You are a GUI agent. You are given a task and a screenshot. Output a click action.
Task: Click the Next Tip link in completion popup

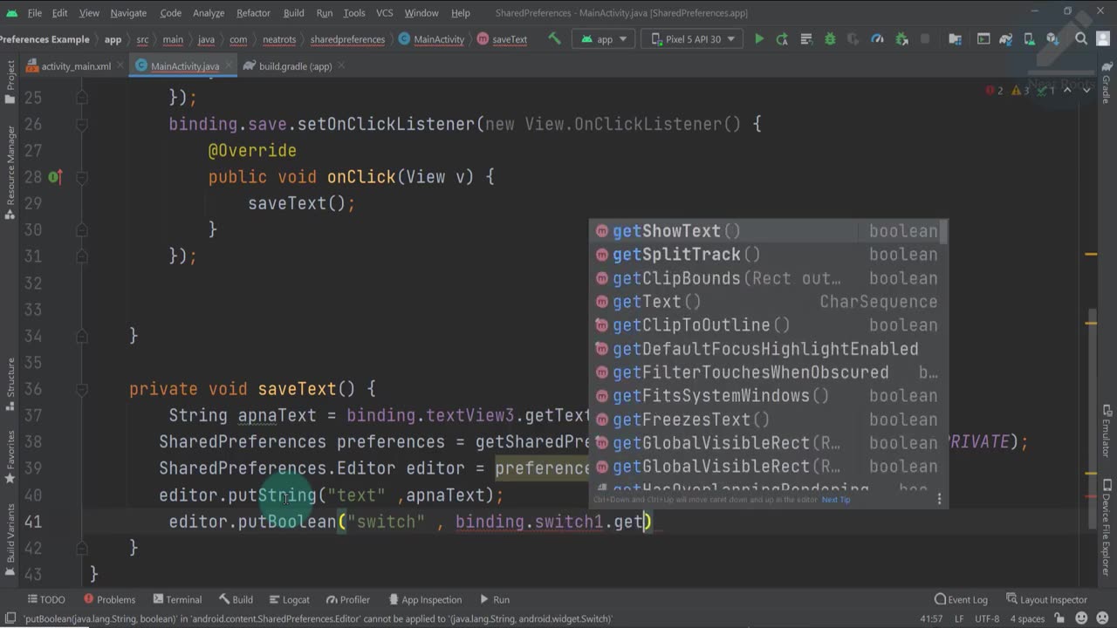tap(835, 500)
